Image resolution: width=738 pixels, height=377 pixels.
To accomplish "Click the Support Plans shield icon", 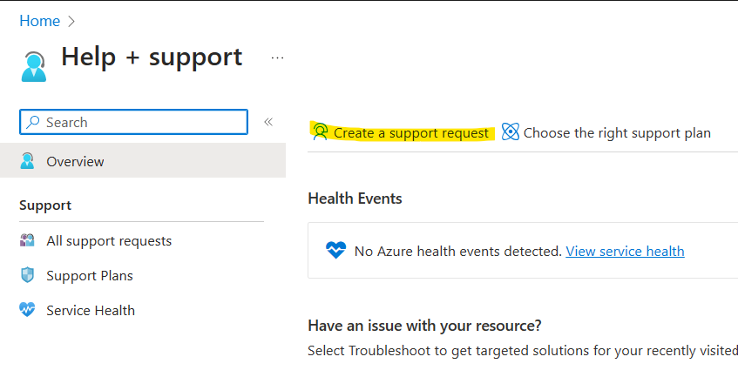I will pyautogui.click(x=27, y=275).
